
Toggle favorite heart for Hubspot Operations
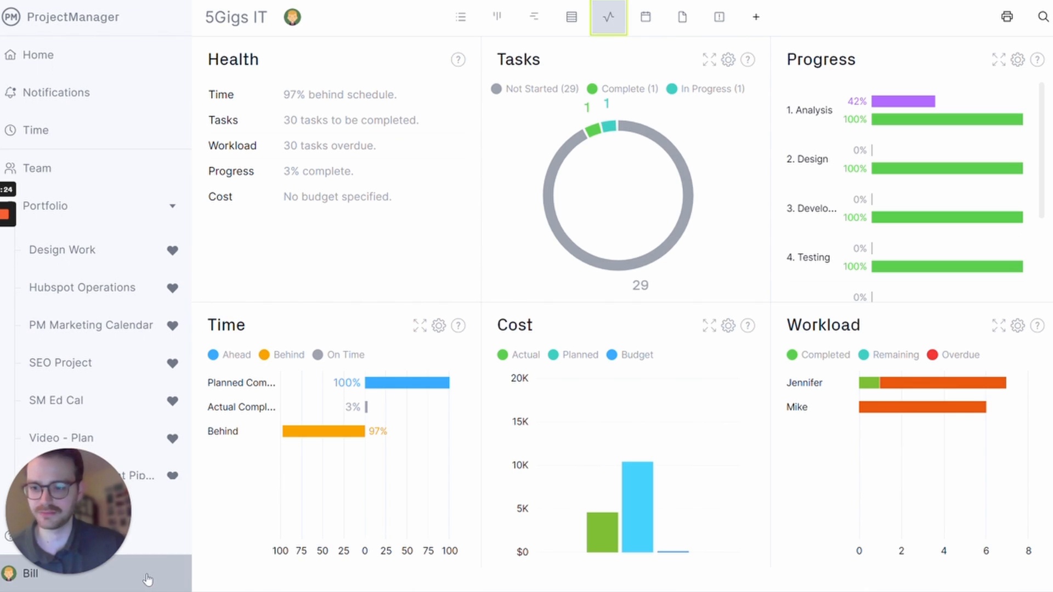(x=172, y=288)
